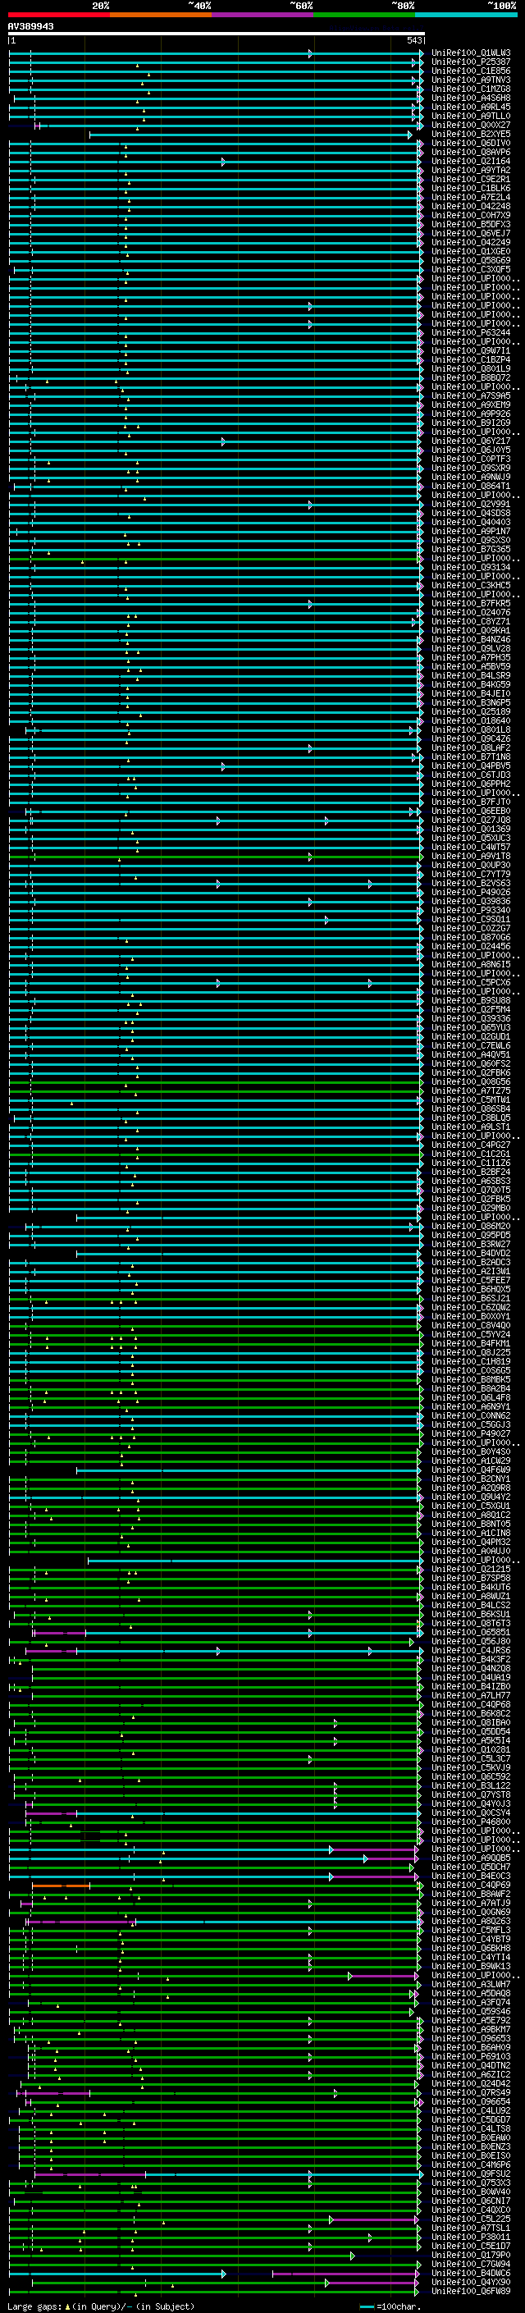Select the UniRef100_C3XQF5 label

tap(471, 269)
